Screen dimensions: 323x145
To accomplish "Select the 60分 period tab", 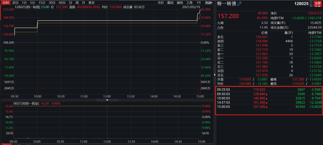I will [x=62, y=3].
